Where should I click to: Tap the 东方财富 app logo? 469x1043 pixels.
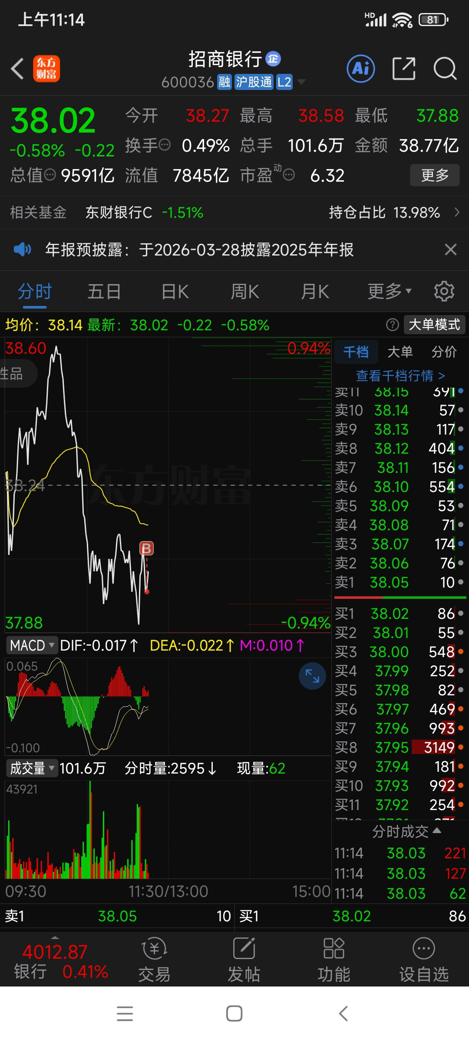(x=46, y=69)
